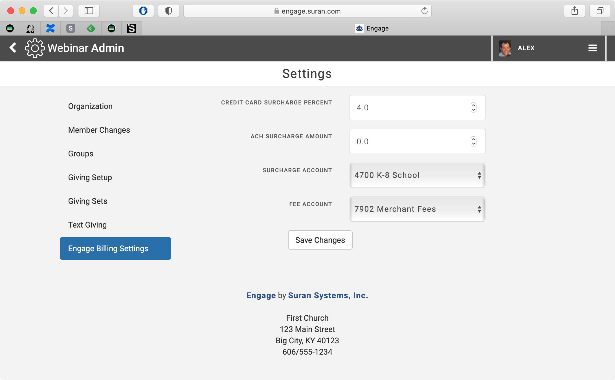The width and height of the screenshot is (615, 380).
Task: Open the Safari share button
Action: click(x=574, y=11)
